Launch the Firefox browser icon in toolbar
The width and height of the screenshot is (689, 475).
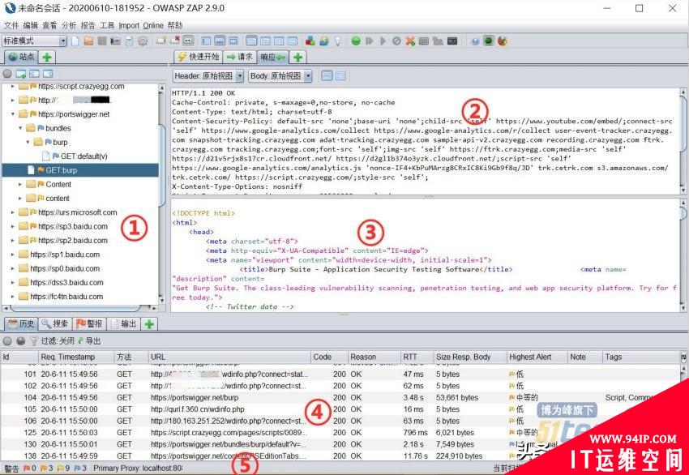point(503,41)
